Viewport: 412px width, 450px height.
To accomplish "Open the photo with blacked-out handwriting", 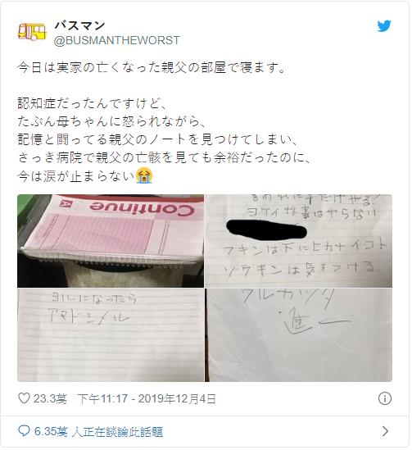I will click(298, 241).
